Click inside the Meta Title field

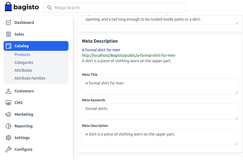[160, 86]
